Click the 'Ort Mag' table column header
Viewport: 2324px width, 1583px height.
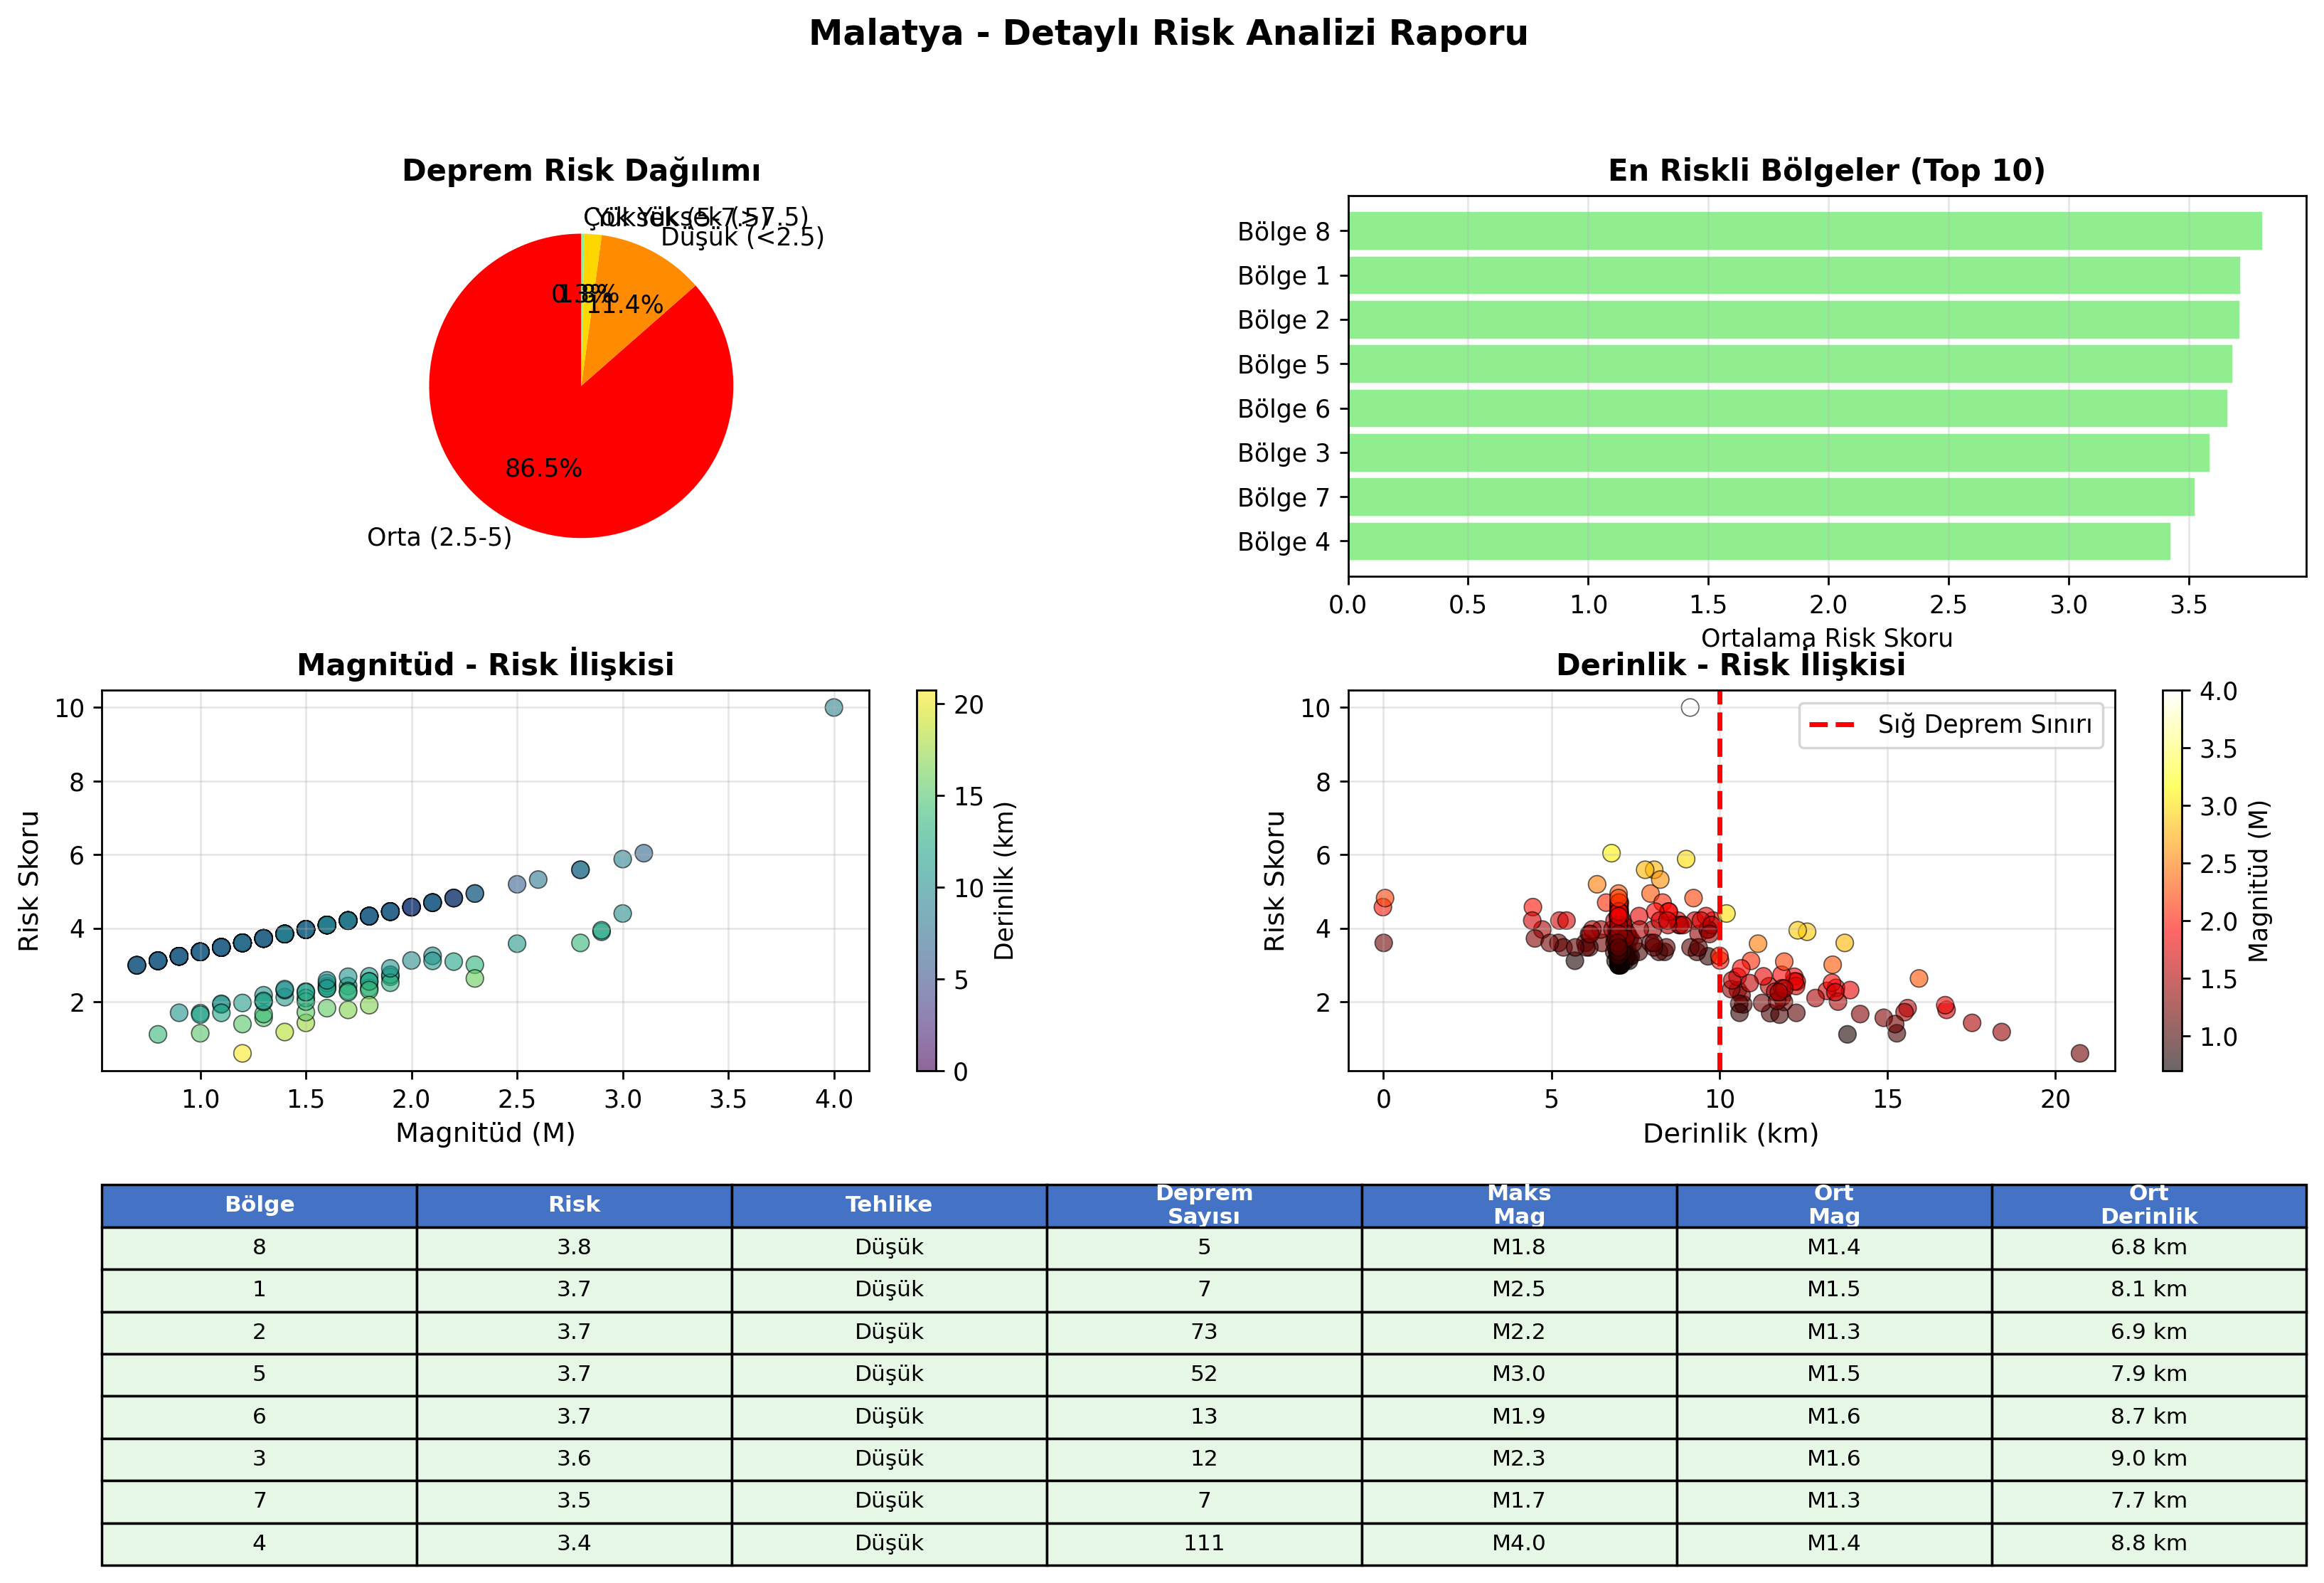(1834, 1205)
